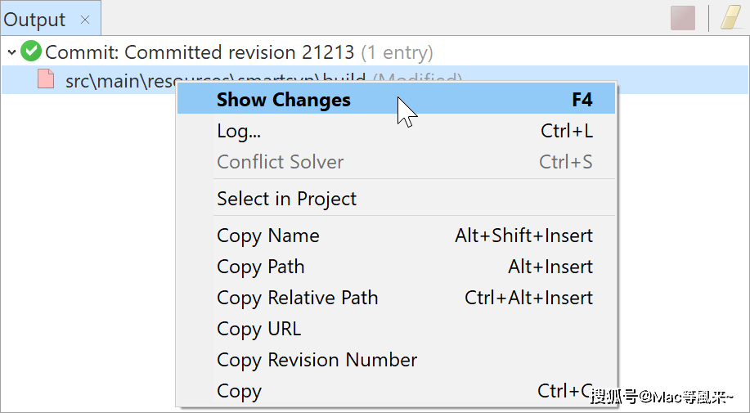The image size is (750, 413).
Task: Click the red stop square icon
Action: (683, 18)
